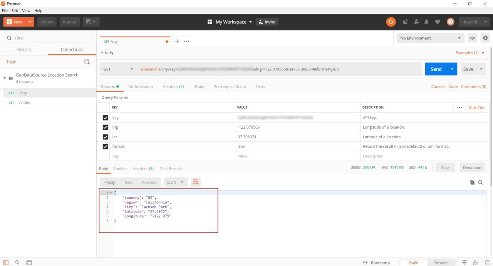Image resolution: width=493 pixels, height=266 pixels.
Task: Click the Invite button
Action: pyautogui.click(x=267, y=22)
